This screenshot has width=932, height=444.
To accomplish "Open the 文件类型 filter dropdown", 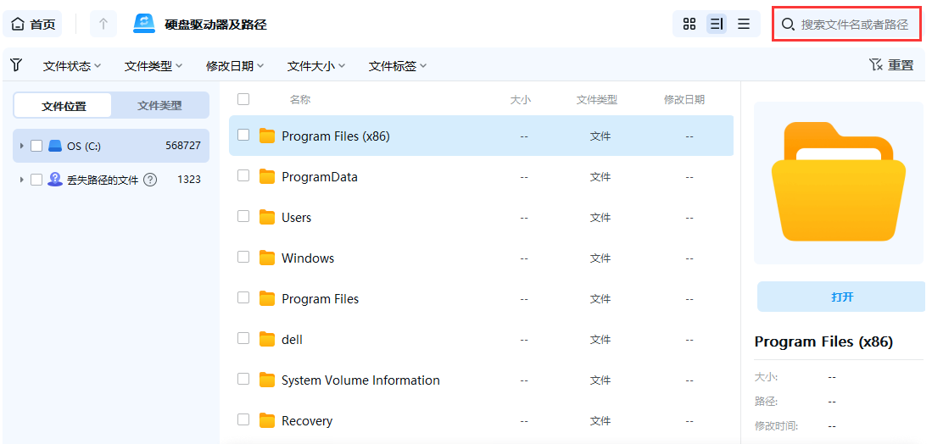I will pyautogui.click(x=153, y=66).
